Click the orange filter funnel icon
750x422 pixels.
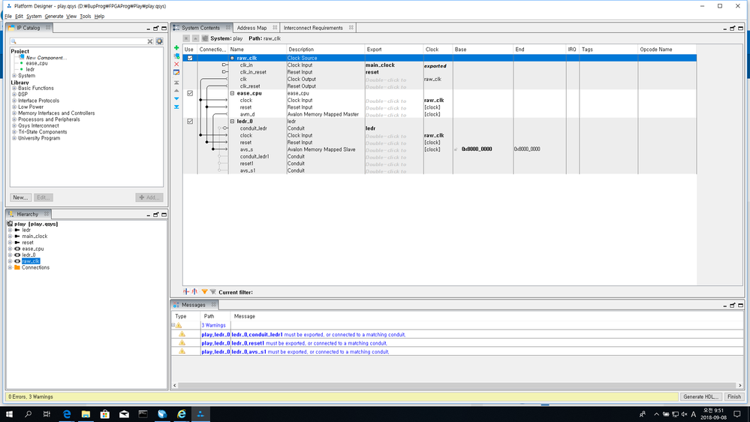204,292
